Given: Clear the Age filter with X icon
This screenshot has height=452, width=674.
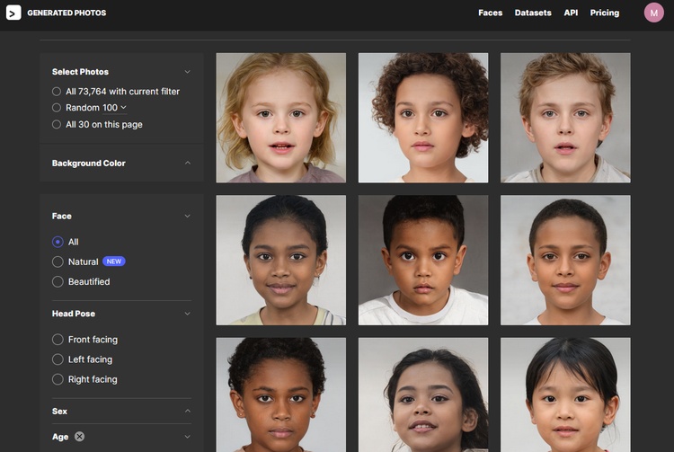Looking at the screenshot, I should click(79, 437).
